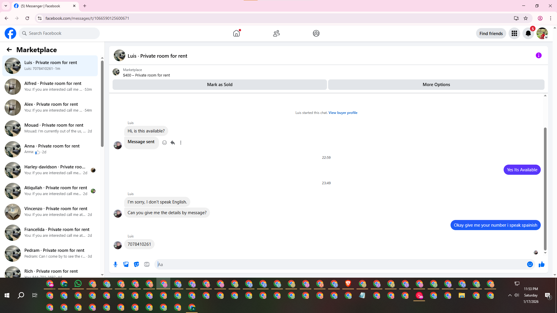This screenshot has width=557, height=313.
Task: Reply to the 'Message sent' bubble
Action: (x=173, y=143)
